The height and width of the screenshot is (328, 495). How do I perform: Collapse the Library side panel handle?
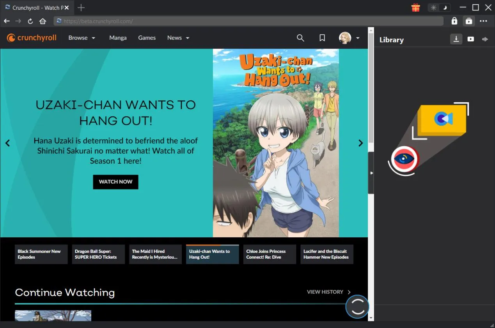(371, 173)
